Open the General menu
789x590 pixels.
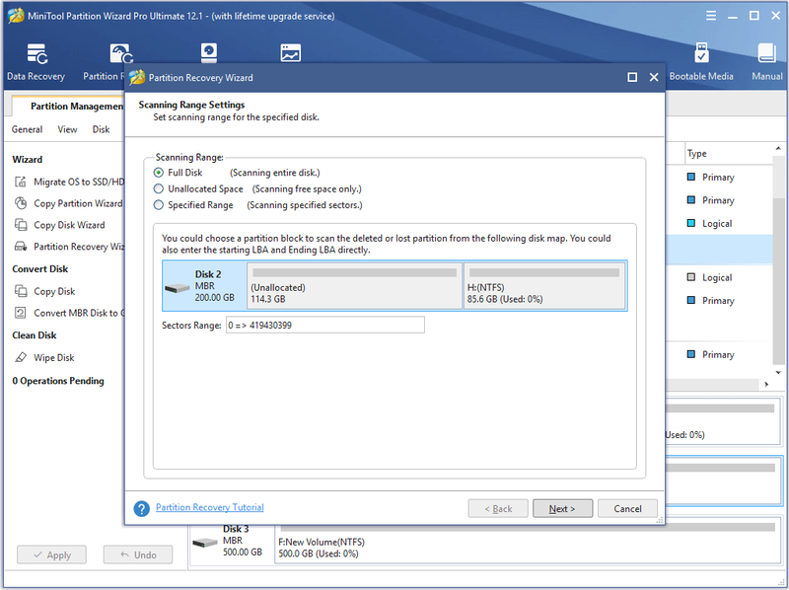pyautogui.click(x=27, y=129)
